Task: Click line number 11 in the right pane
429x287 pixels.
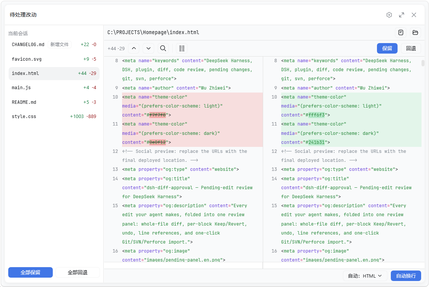Action: [x=274, y=124]
